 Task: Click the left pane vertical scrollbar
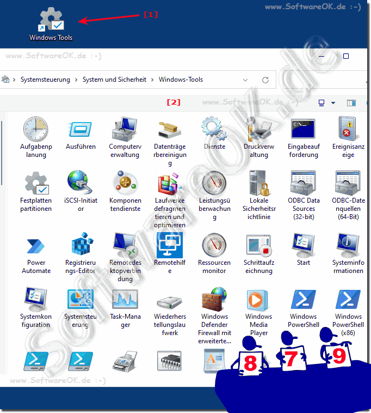click(2, 153)
